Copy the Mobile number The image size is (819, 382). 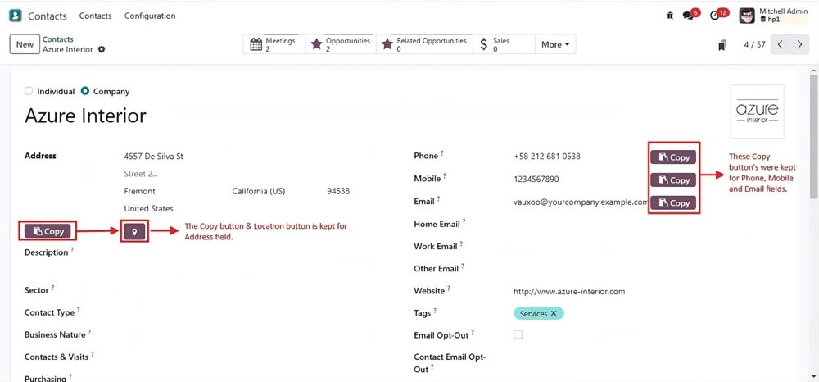(673, 180)
